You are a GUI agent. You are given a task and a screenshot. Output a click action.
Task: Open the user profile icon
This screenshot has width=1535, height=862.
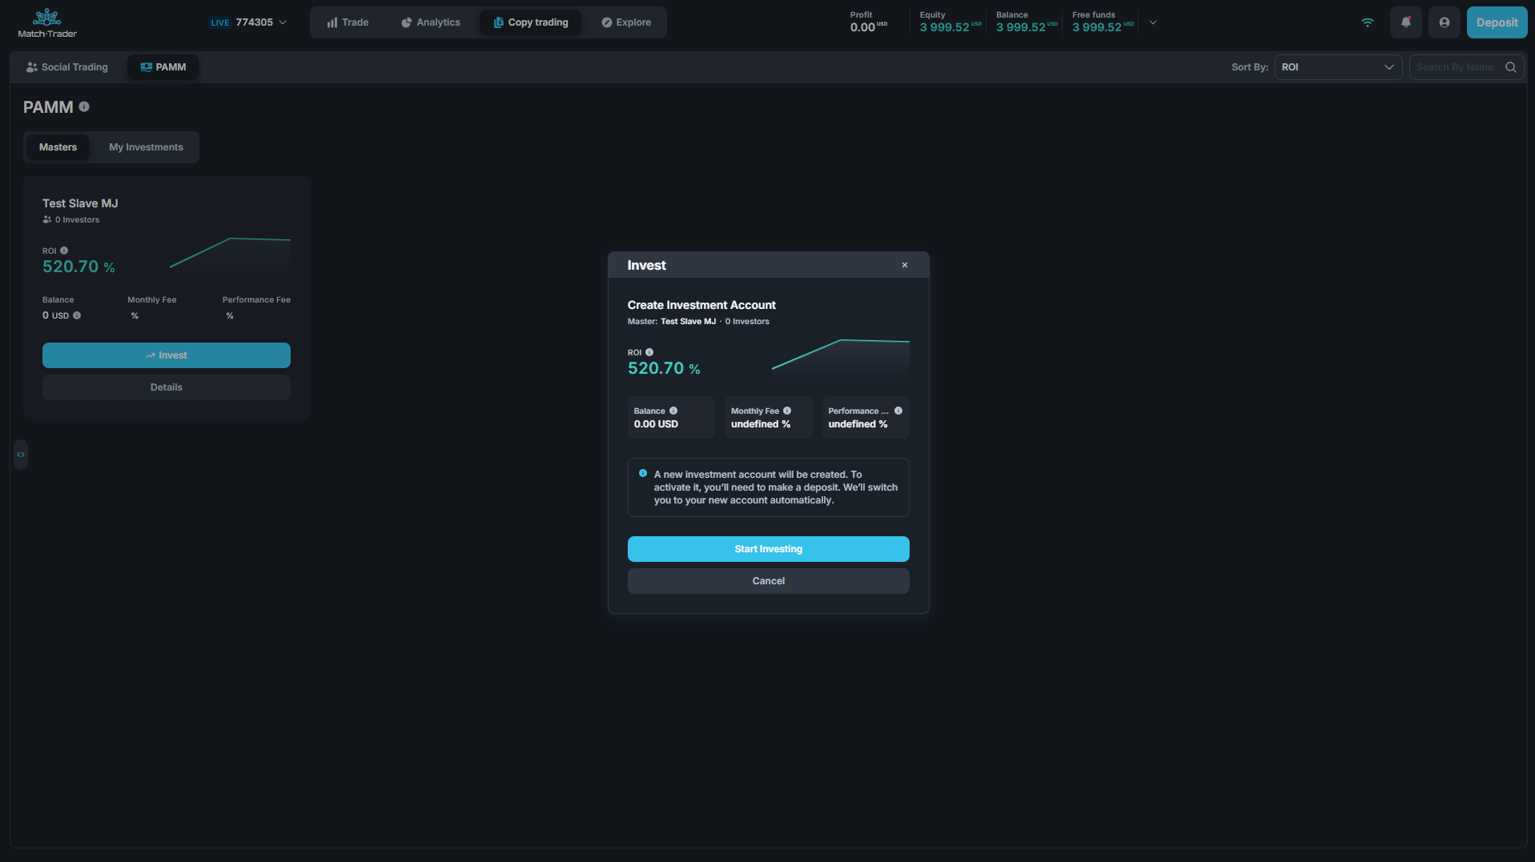[x=1444, y=22]
